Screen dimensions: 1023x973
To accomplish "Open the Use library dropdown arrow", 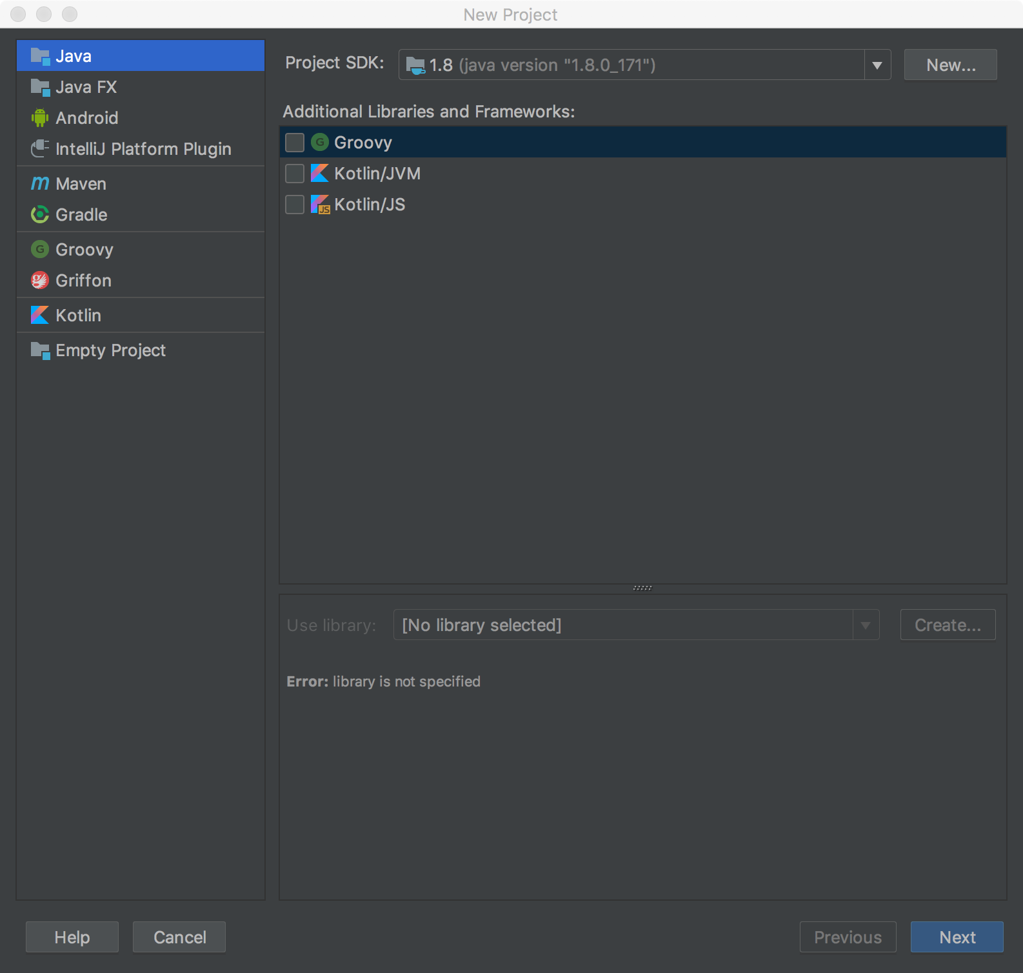I will point(866,625).
